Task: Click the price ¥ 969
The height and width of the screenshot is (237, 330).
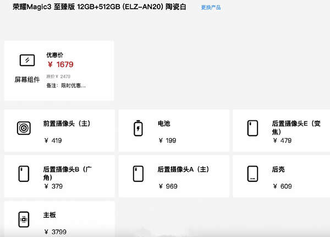Action: (x=168, y=186)
